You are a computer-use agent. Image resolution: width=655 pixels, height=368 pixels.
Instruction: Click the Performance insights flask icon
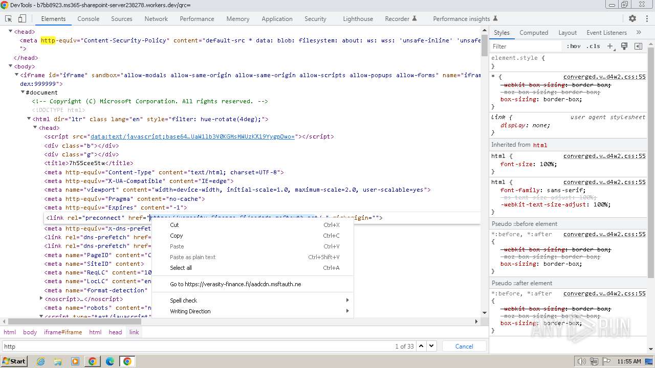[x=495, y=18]
